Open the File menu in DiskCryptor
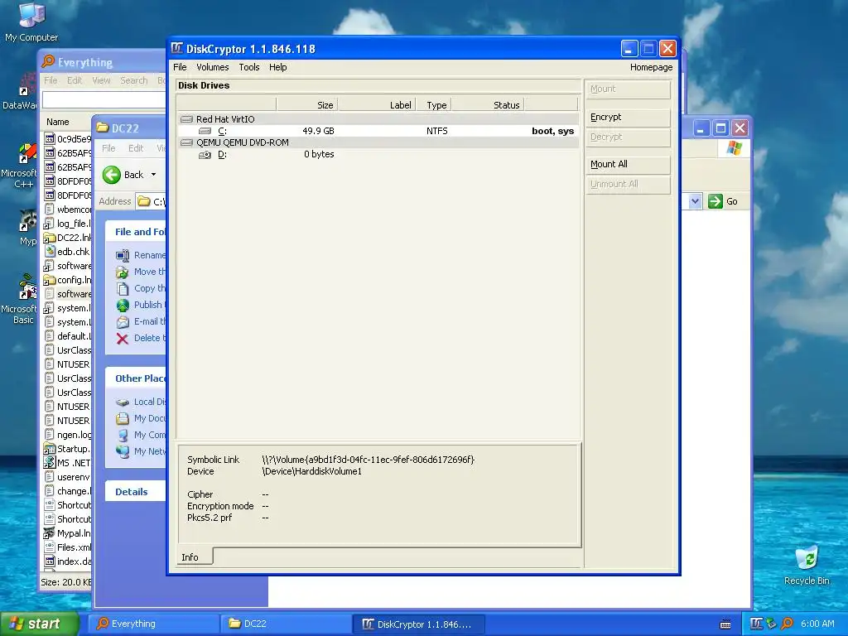Image resolution: width=848 pixels, height=636 pixels. pyautogui.click(x=180, y=67)
